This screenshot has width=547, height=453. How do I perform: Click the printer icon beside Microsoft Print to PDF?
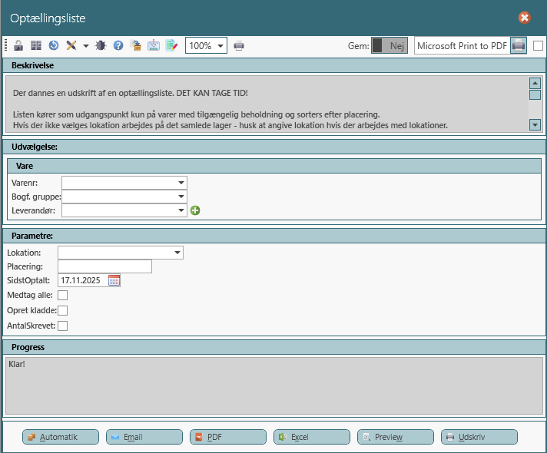519,45
